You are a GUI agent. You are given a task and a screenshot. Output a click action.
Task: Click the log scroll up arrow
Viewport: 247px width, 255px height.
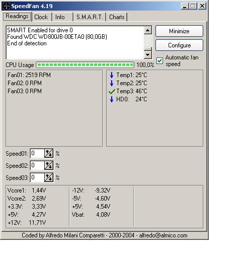click(148, 30)
